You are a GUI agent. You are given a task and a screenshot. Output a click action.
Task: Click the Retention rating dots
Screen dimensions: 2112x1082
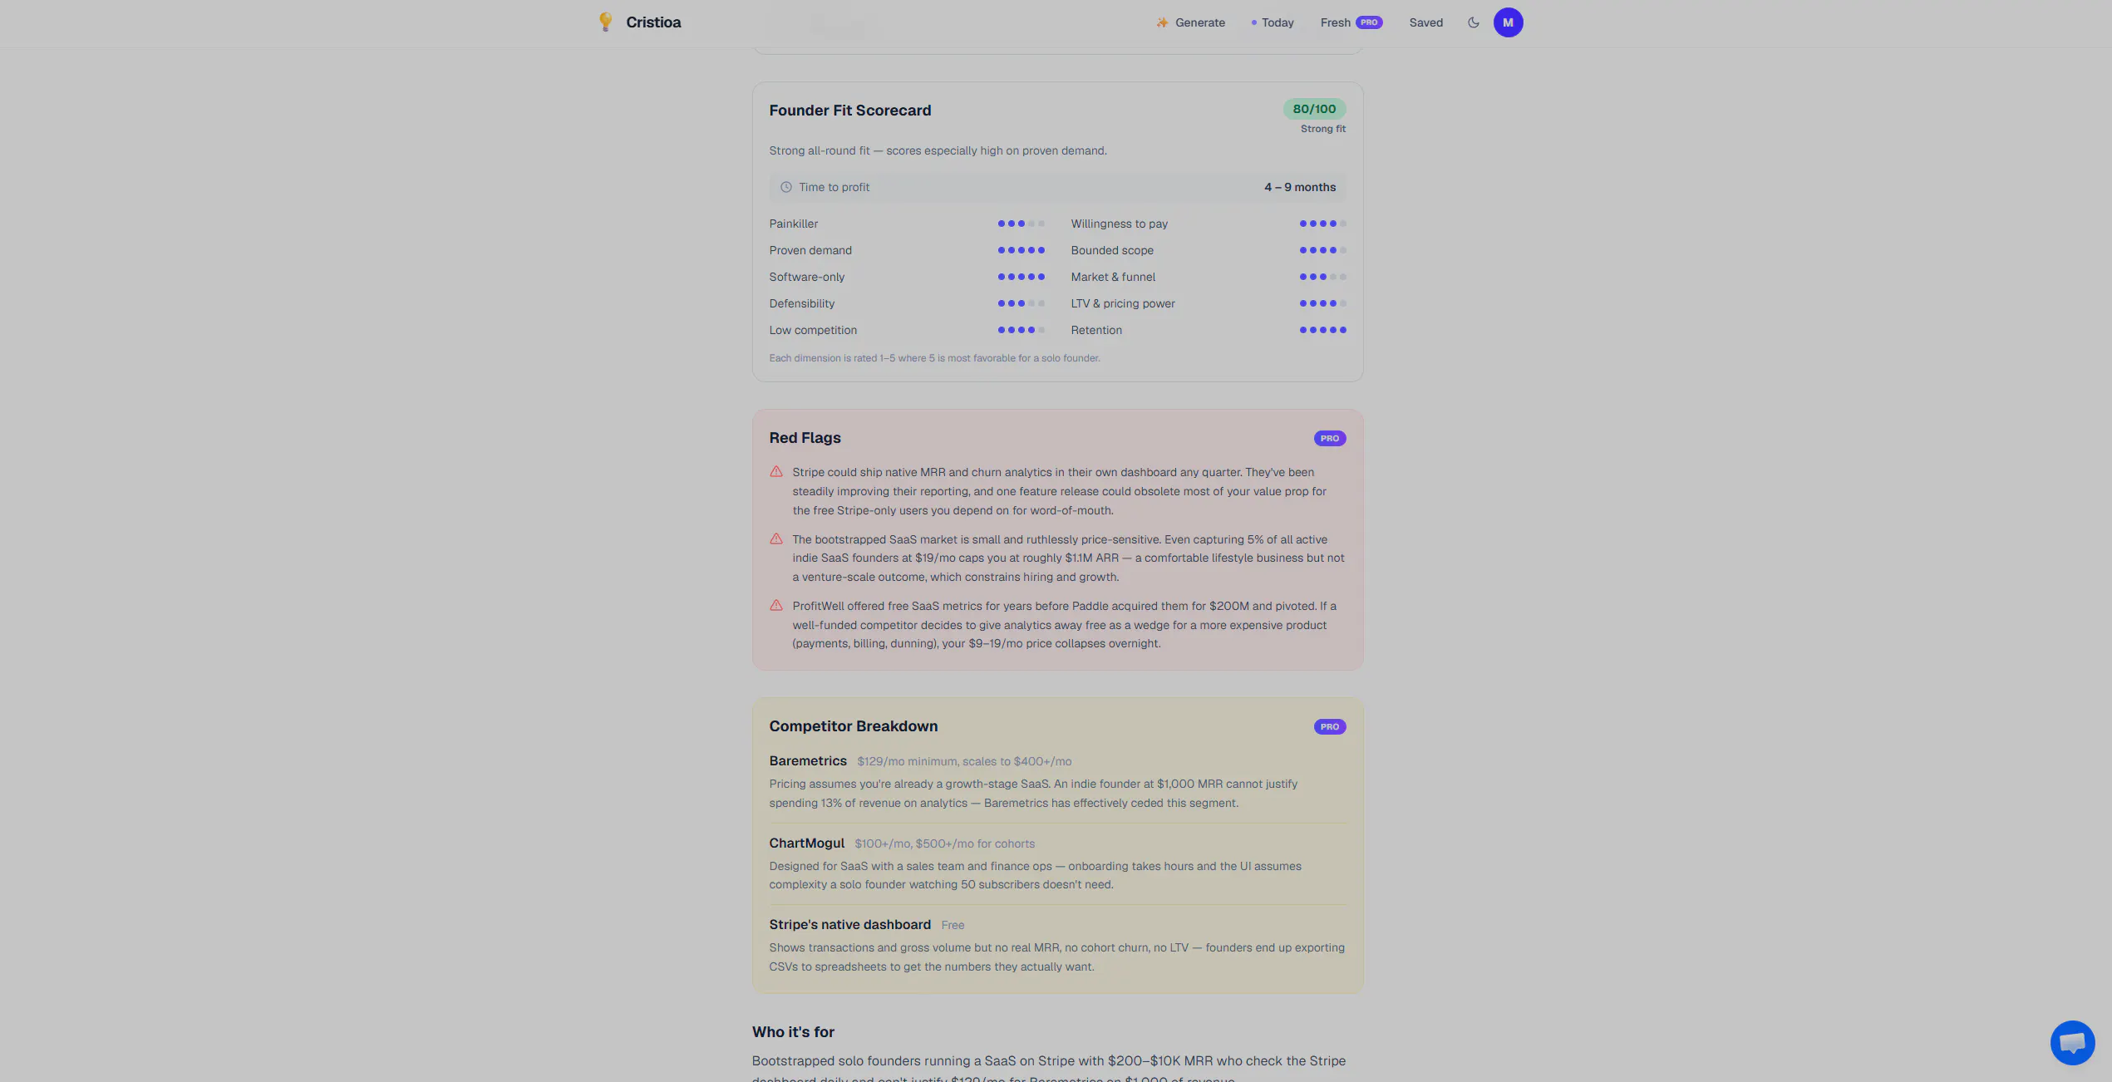click(1323, 330)
